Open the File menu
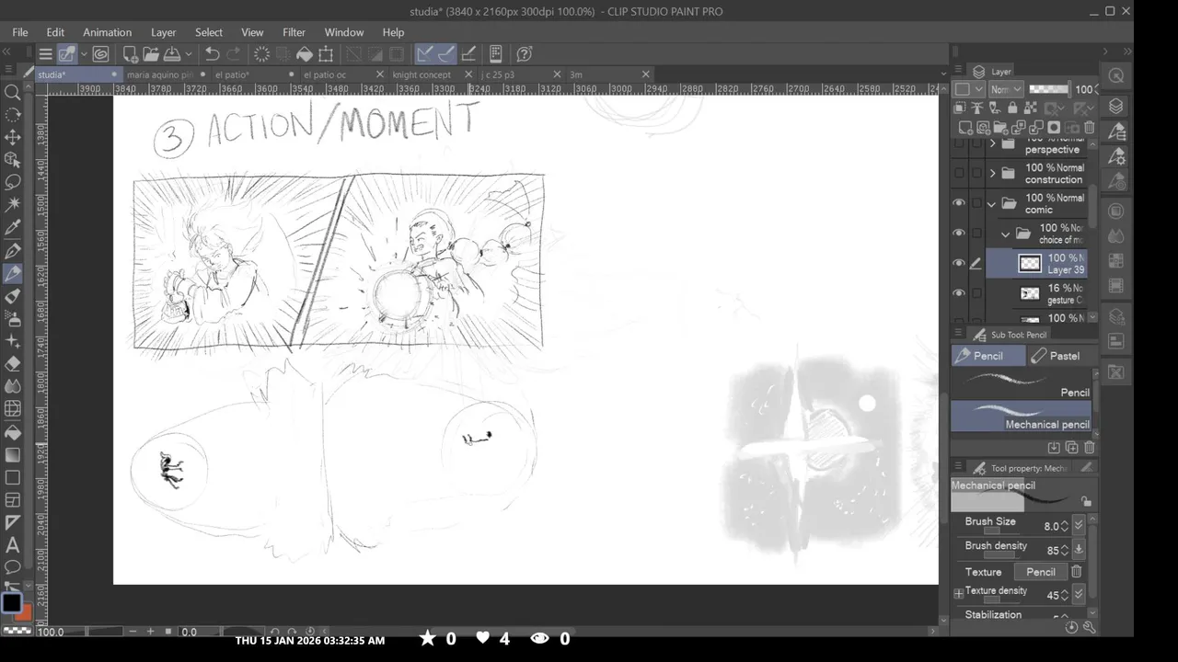This screenshot has width=1178, height=662. [x=20, y=32]
